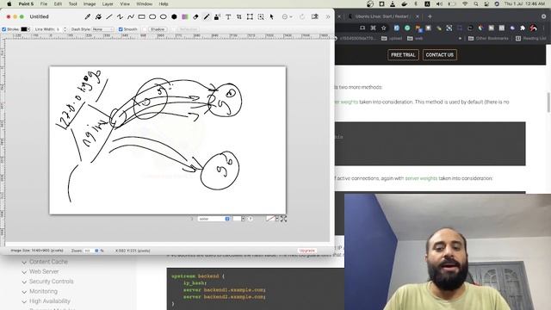Select the magic selection tool
Screen dimensions: 551x310
261,16
